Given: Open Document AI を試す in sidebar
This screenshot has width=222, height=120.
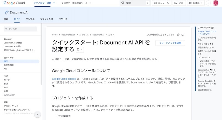Looking at the screenshot, I should (13, 47).
